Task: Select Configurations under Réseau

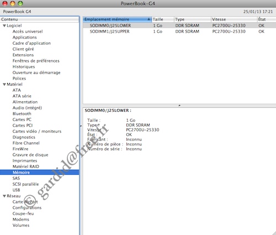Action: coord(27,208)
